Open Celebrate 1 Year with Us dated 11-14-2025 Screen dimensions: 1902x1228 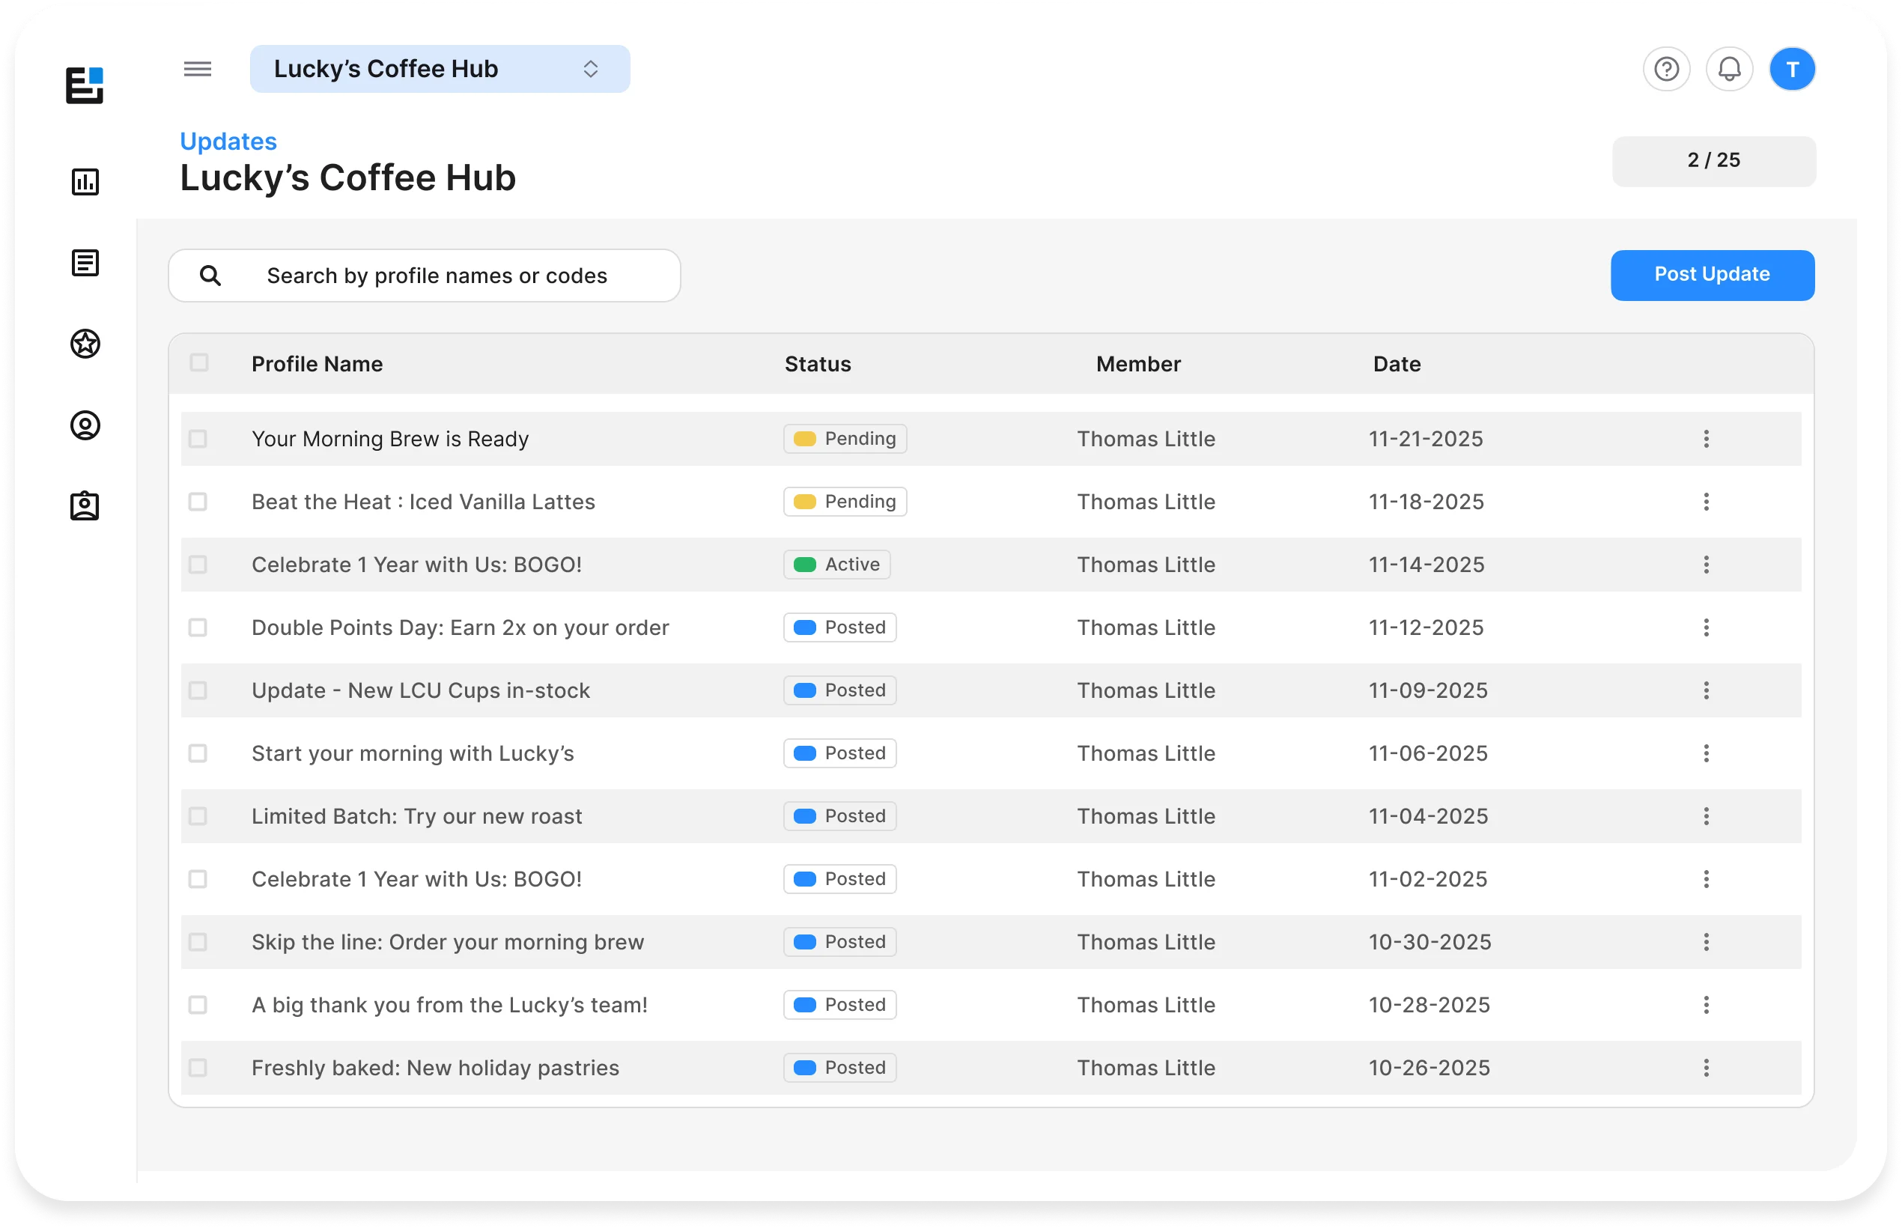(x=416, y=565)
